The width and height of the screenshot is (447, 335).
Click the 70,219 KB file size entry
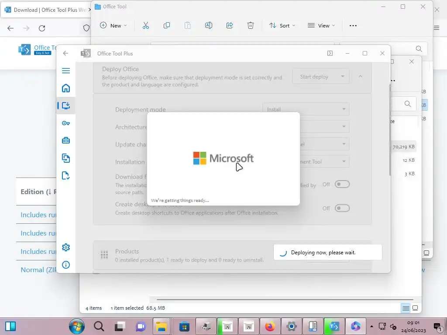(x=403, y=147)
